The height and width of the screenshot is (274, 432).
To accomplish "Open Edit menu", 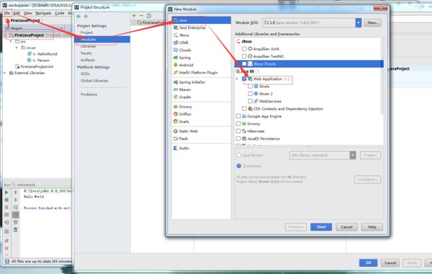I will coord(17,13).
